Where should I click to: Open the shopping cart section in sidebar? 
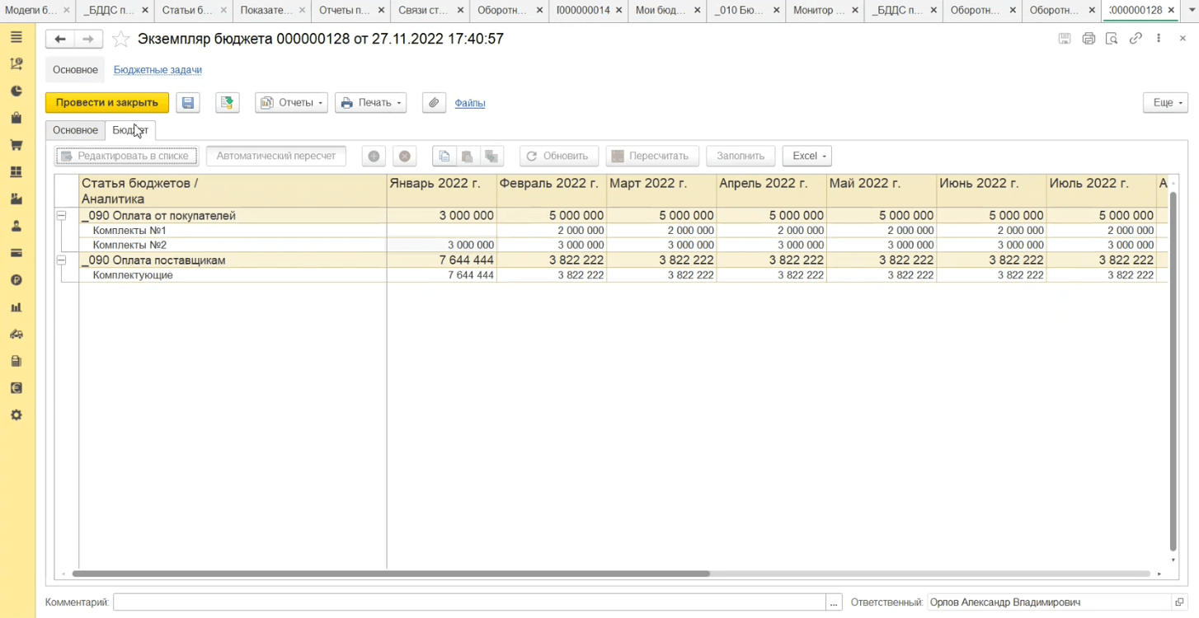click(16, 145)
